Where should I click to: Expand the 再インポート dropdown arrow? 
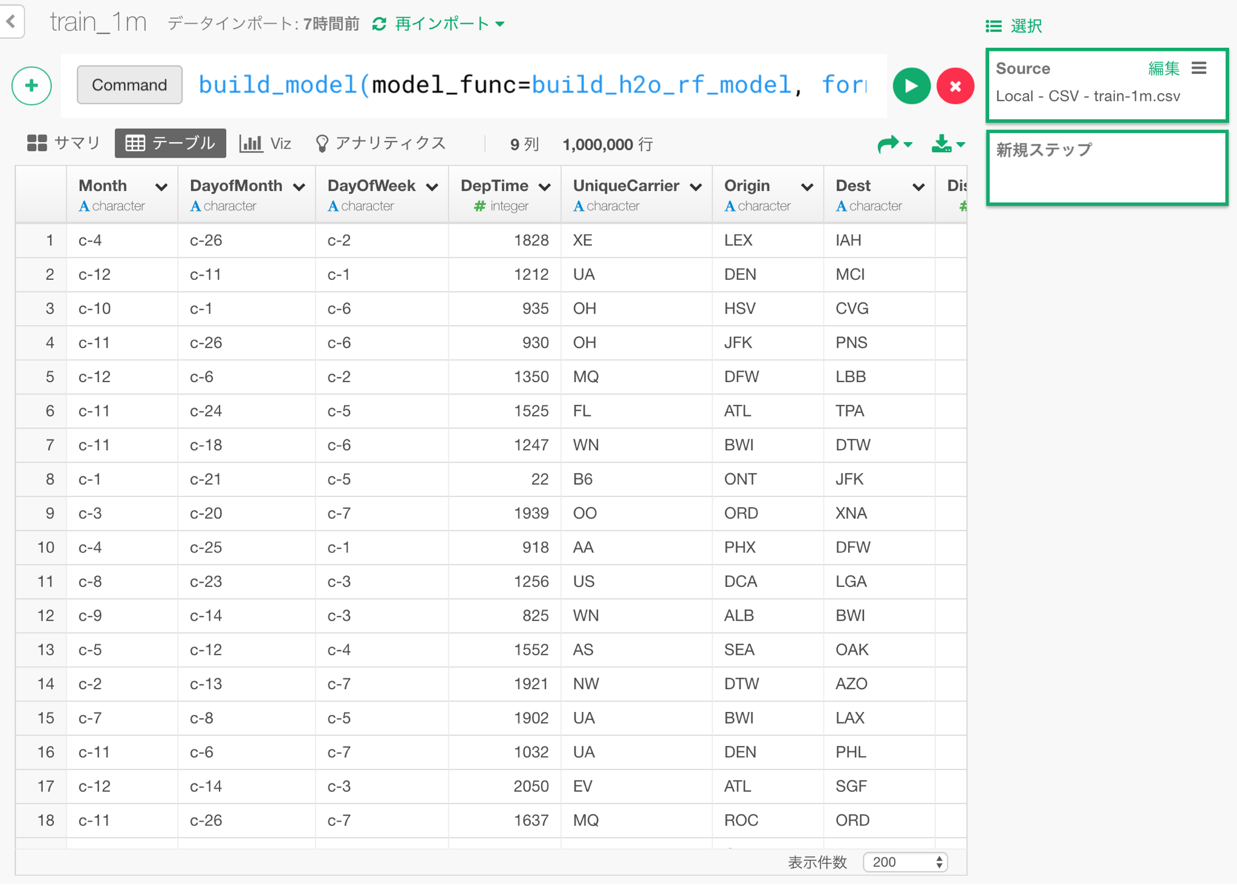click(500, 24)
